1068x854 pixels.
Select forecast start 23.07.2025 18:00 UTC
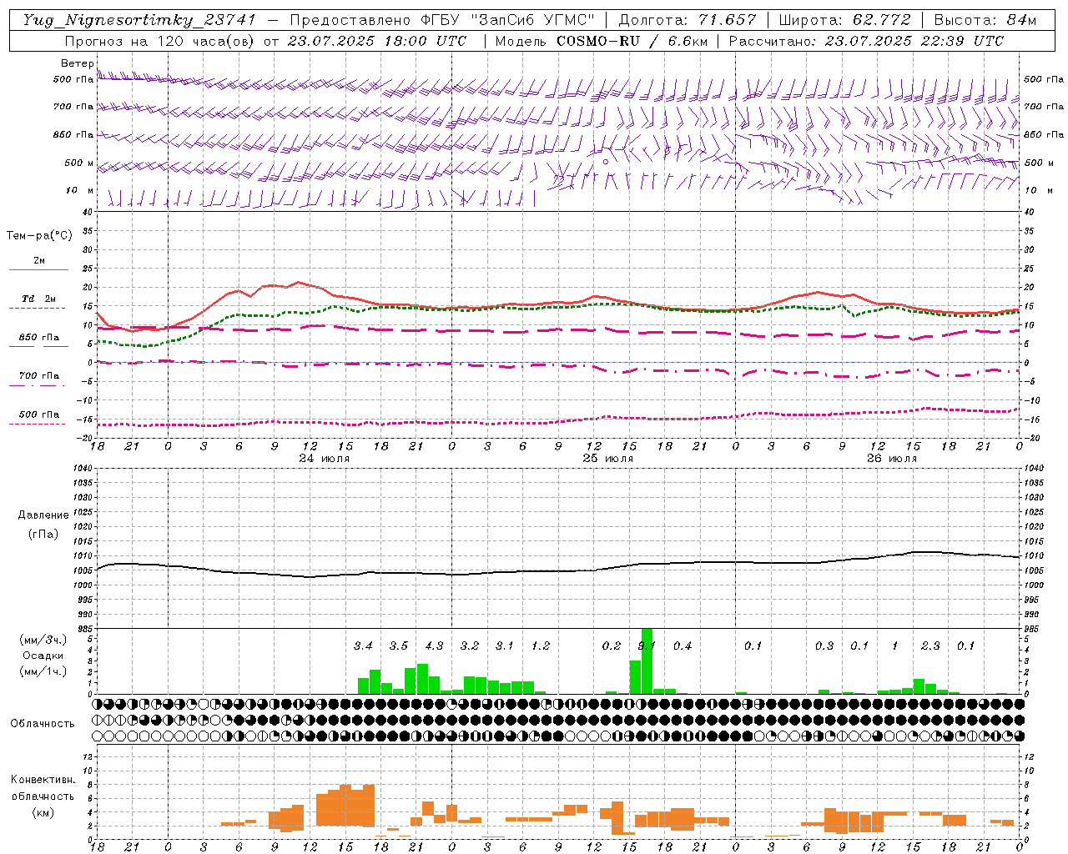(x=378, y=41)
